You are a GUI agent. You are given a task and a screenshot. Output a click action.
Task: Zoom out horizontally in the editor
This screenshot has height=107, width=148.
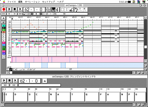coord(138,73)
